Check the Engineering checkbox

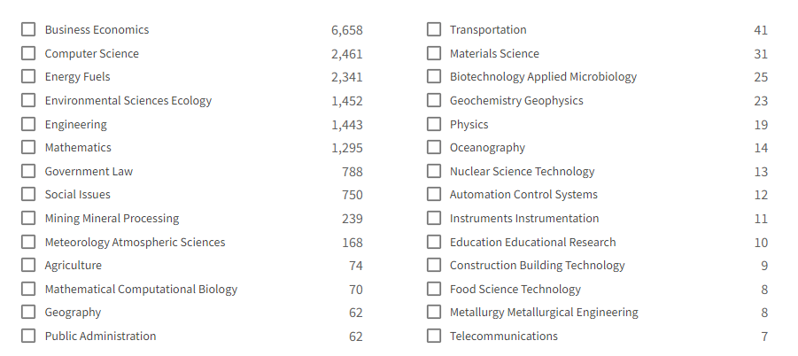28,124
